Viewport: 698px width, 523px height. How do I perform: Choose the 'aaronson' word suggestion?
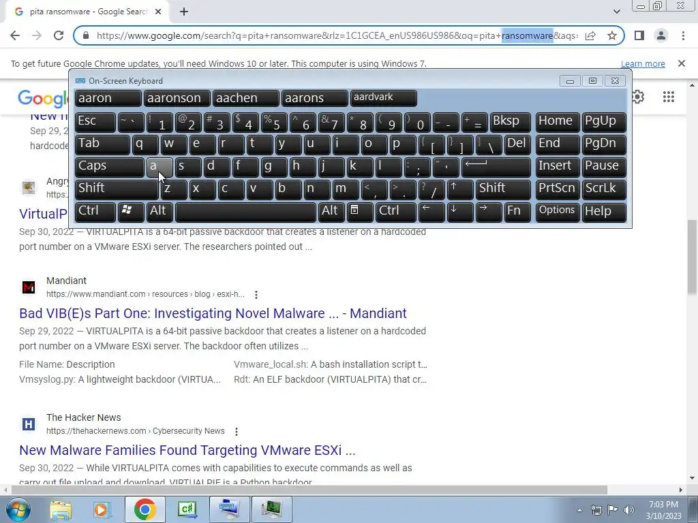177,98
